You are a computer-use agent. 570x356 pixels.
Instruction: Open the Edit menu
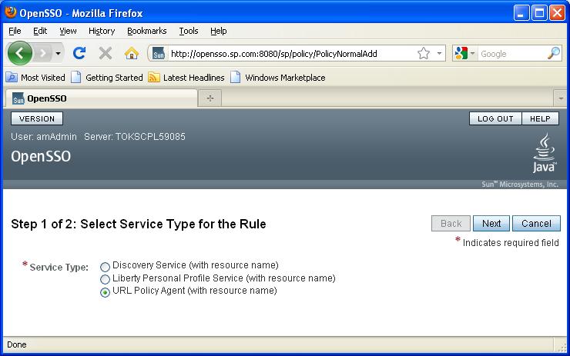tap(40, 32)
